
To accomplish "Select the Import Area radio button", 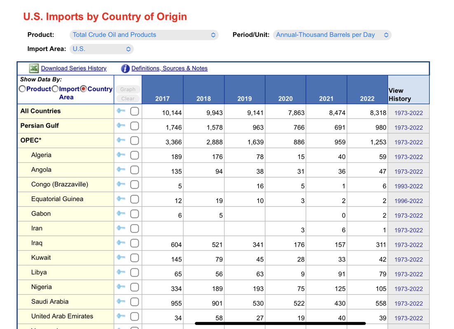I will (55, 89).
